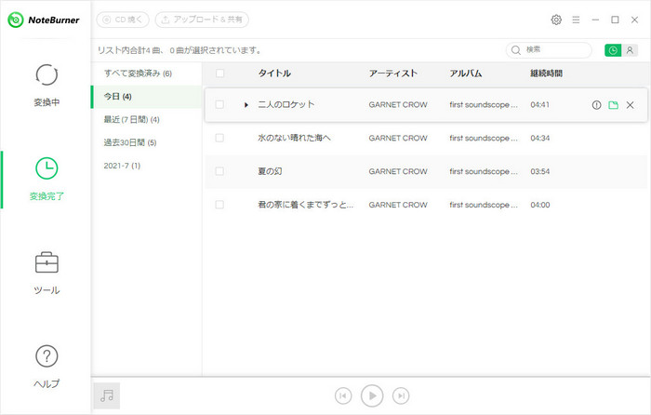Open the ツール toolbox section

[46, 273]
